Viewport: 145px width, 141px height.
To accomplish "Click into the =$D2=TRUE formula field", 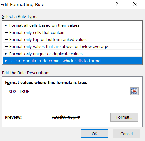I will click(x=68, y=91).
